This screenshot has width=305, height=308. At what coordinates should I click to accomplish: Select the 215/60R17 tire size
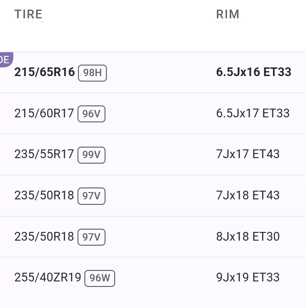click(x=44, y=114)
